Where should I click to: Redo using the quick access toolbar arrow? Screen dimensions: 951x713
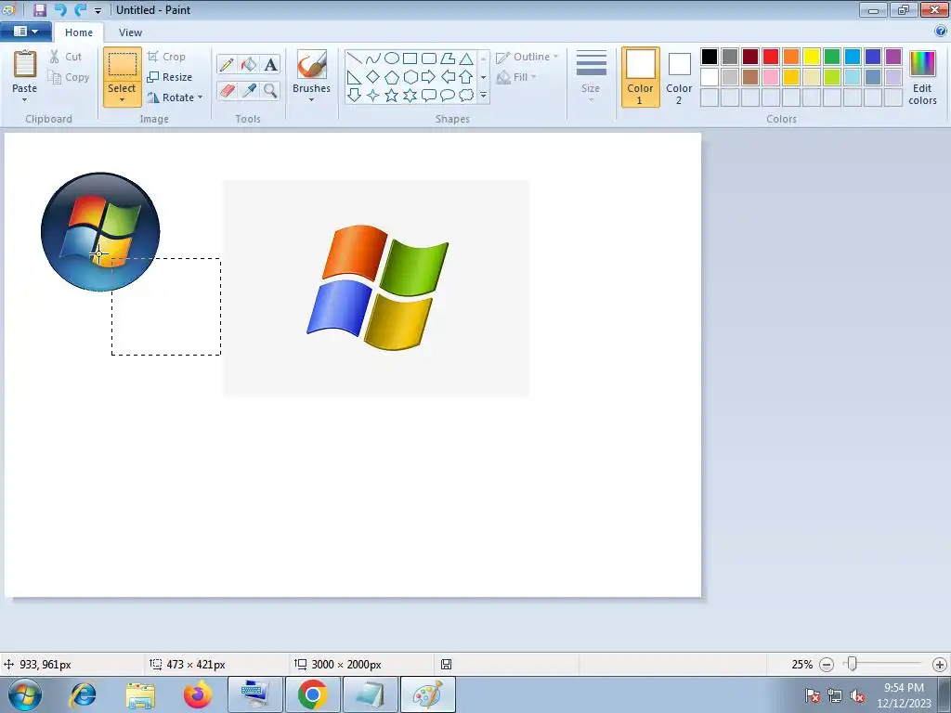80,9
